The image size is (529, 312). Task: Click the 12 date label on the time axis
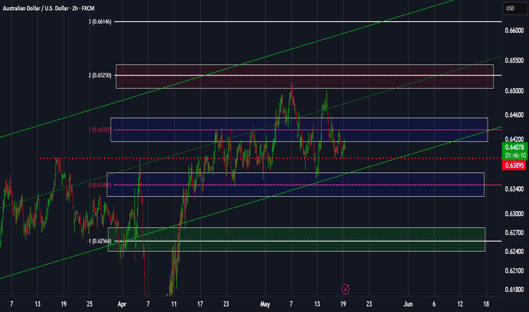click(x=460, y=304)
